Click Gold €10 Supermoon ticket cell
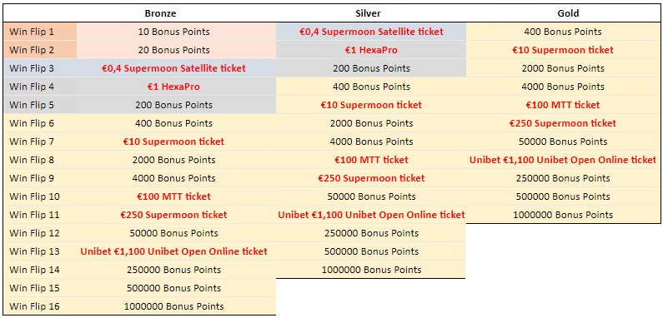The image size is (663, 318). [563, 50]
